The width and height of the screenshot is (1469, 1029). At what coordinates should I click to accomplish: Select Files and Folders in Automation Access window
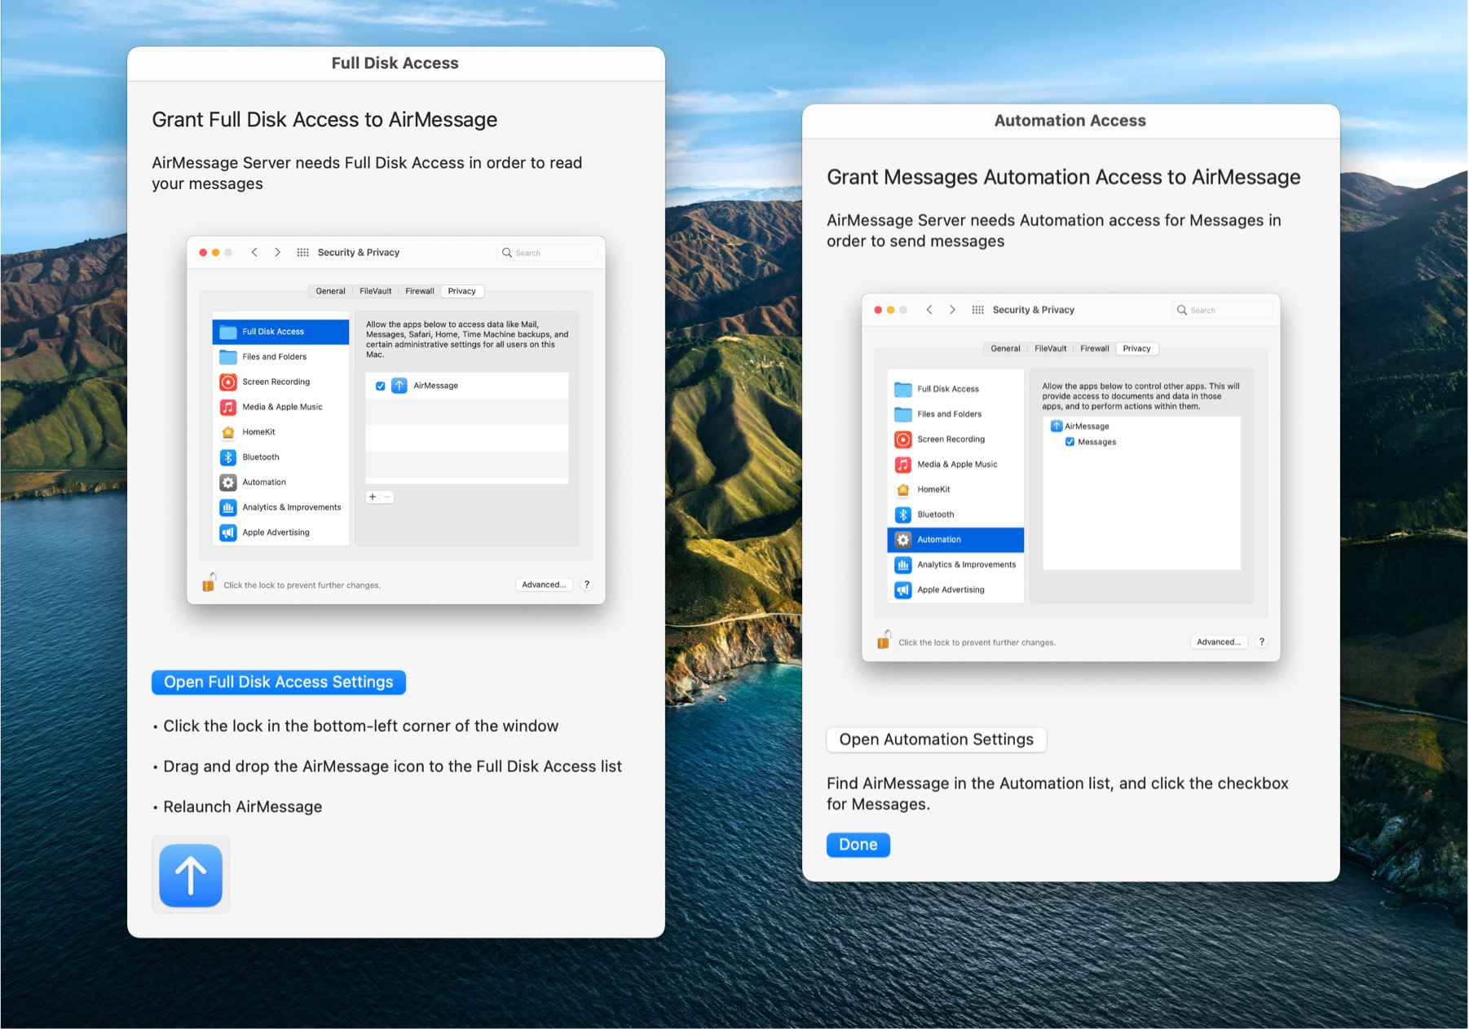[x=955, y=414]
